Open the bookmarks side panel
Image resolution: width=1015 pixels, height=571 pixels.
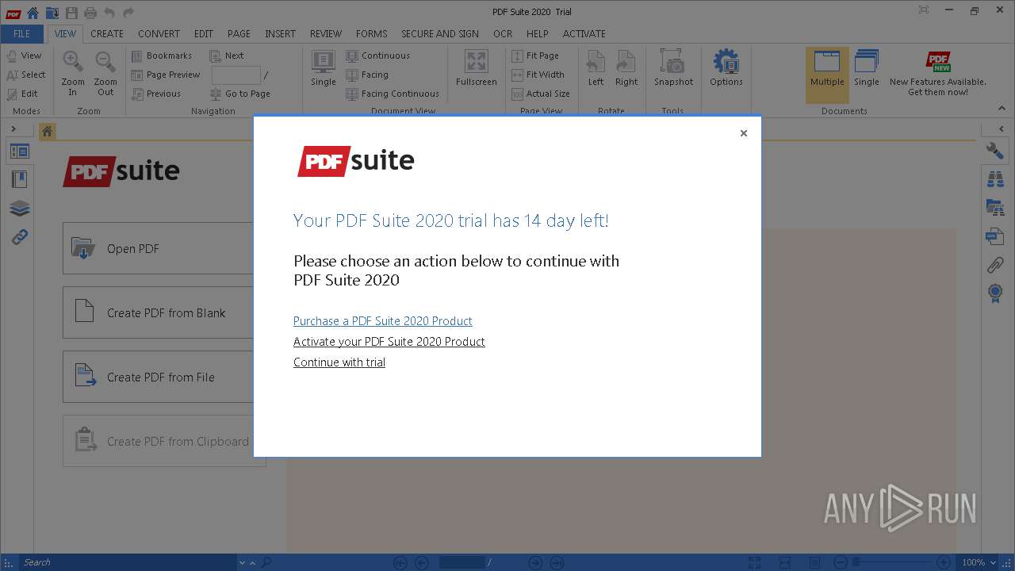20,179
